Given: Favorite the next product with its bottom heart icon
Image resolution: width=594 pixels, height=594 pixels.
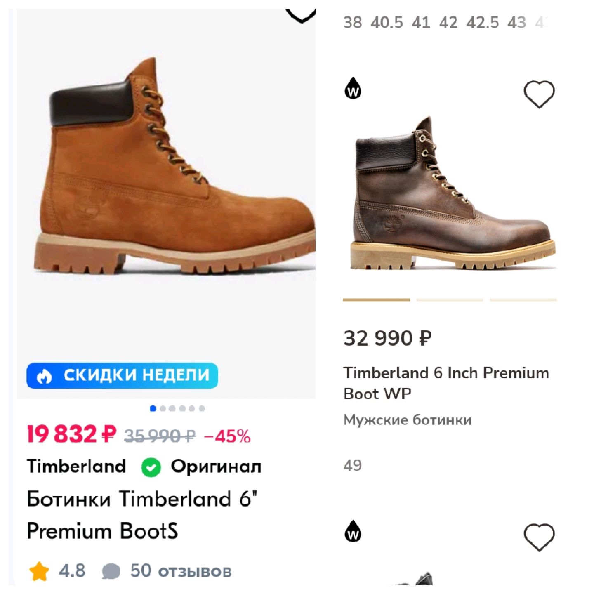Looking at the screenshot, I should (539, 537).
